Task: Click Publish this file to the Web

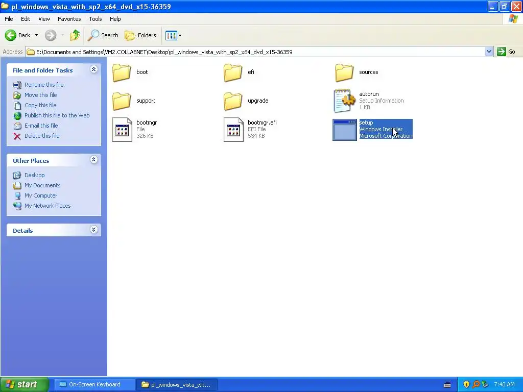Action: 57,115
